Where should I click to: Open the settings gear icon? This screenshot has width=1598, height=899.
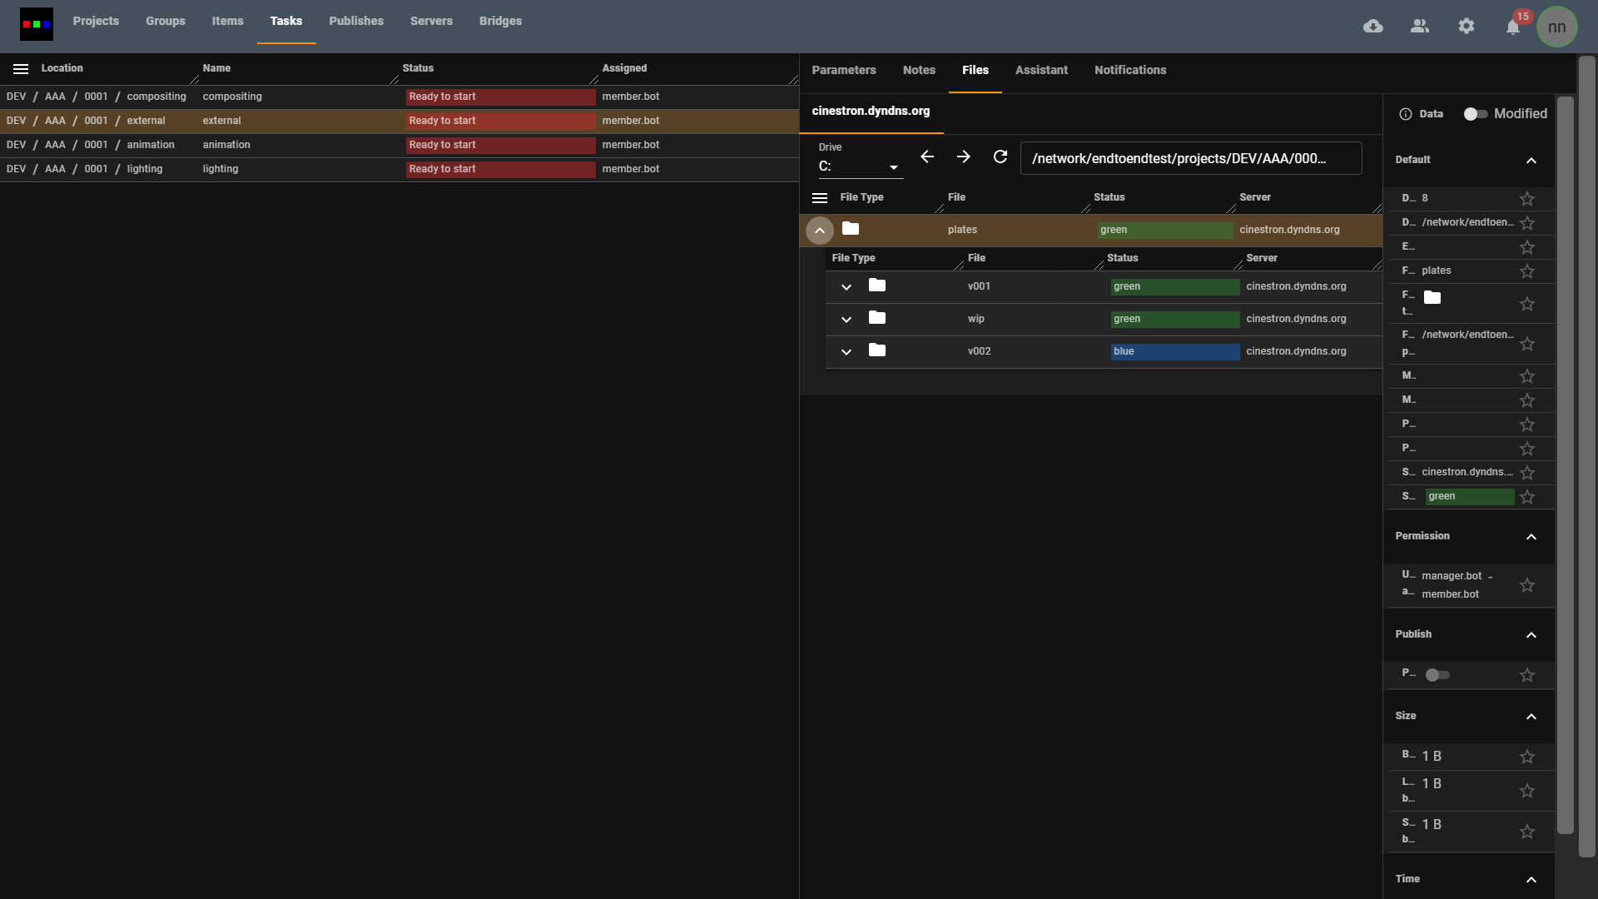(1466, 27)
